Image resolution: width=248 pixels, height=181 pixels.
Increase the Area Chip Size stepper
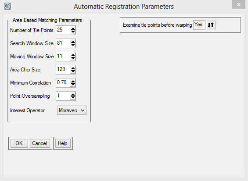point(73,68)
